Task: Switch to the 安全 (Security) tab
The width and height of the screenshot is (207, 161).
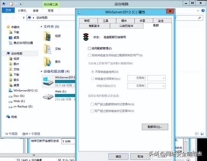Action: click(160, 21)
